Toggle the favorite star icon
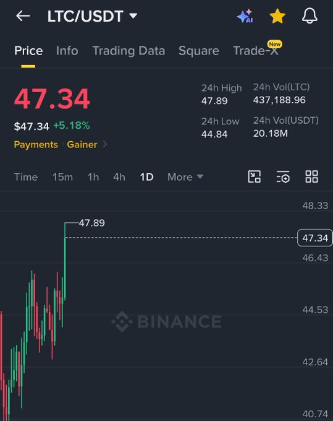Image resolution: width=333 pixels, height=421 pixels. (x=277, y=16)
